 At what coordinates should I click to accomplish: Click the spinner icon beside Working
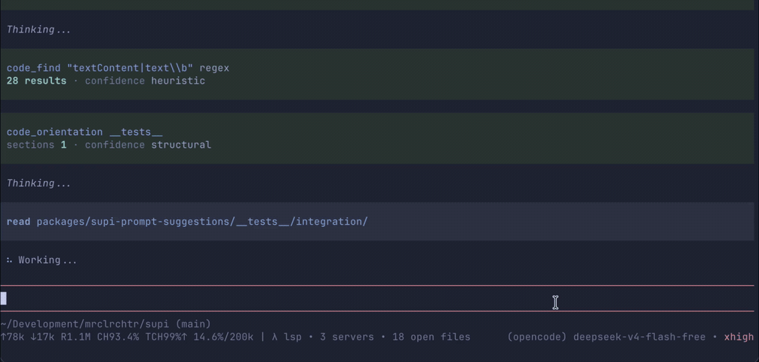pos(9,260)
